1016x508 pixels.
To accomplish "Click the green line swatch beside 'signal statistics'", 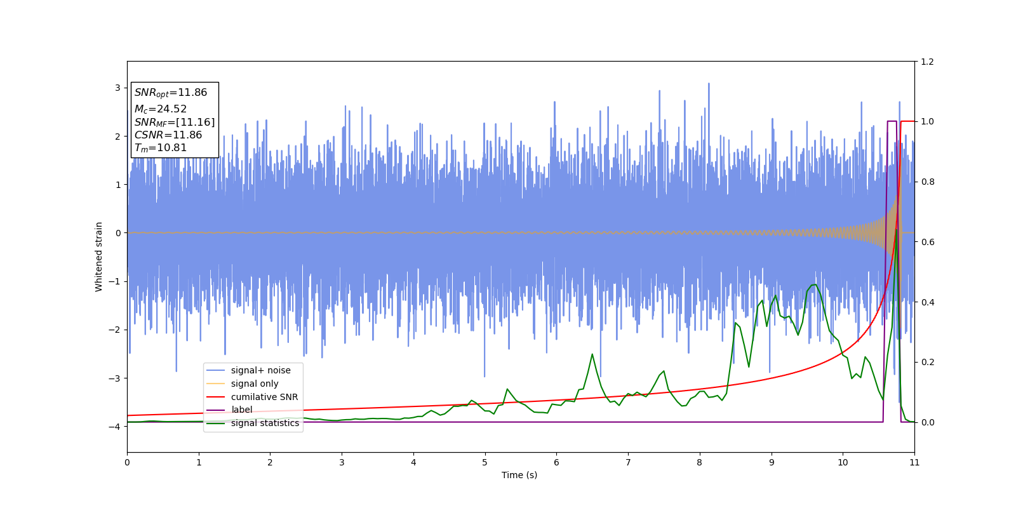I will [x=216, y=423].
